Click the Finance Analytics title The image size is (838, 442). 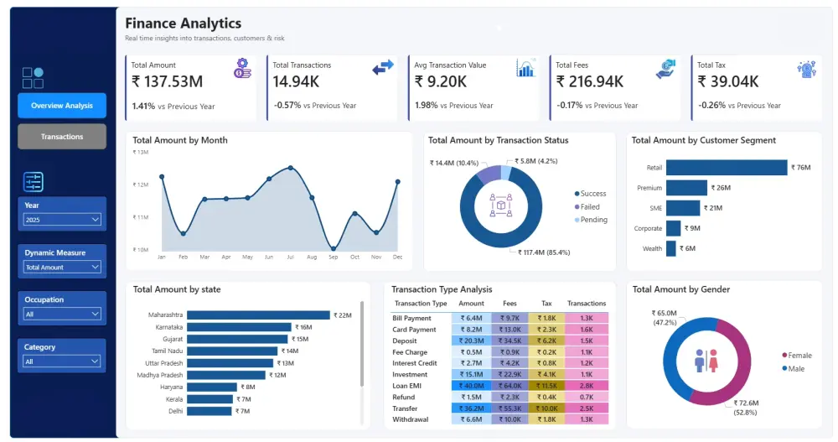184,23
